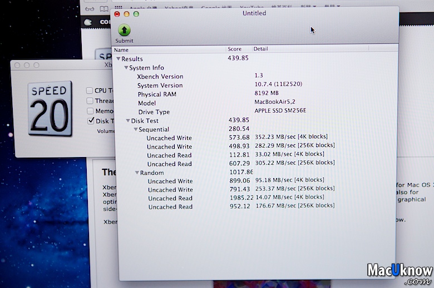The height and width of the screenshot is (288, 434).
Task: Click the green Submit arrow icon
Action: click(x=125, y=31)
